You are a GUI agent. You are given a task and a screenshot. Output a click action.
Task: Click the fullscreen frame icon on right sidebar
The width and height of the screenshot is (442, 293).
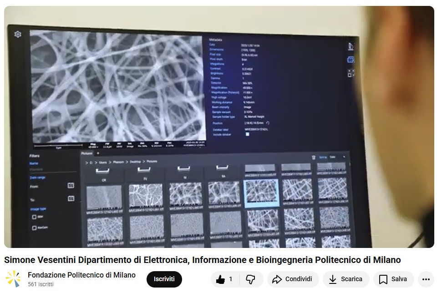(x=351, y=73)
